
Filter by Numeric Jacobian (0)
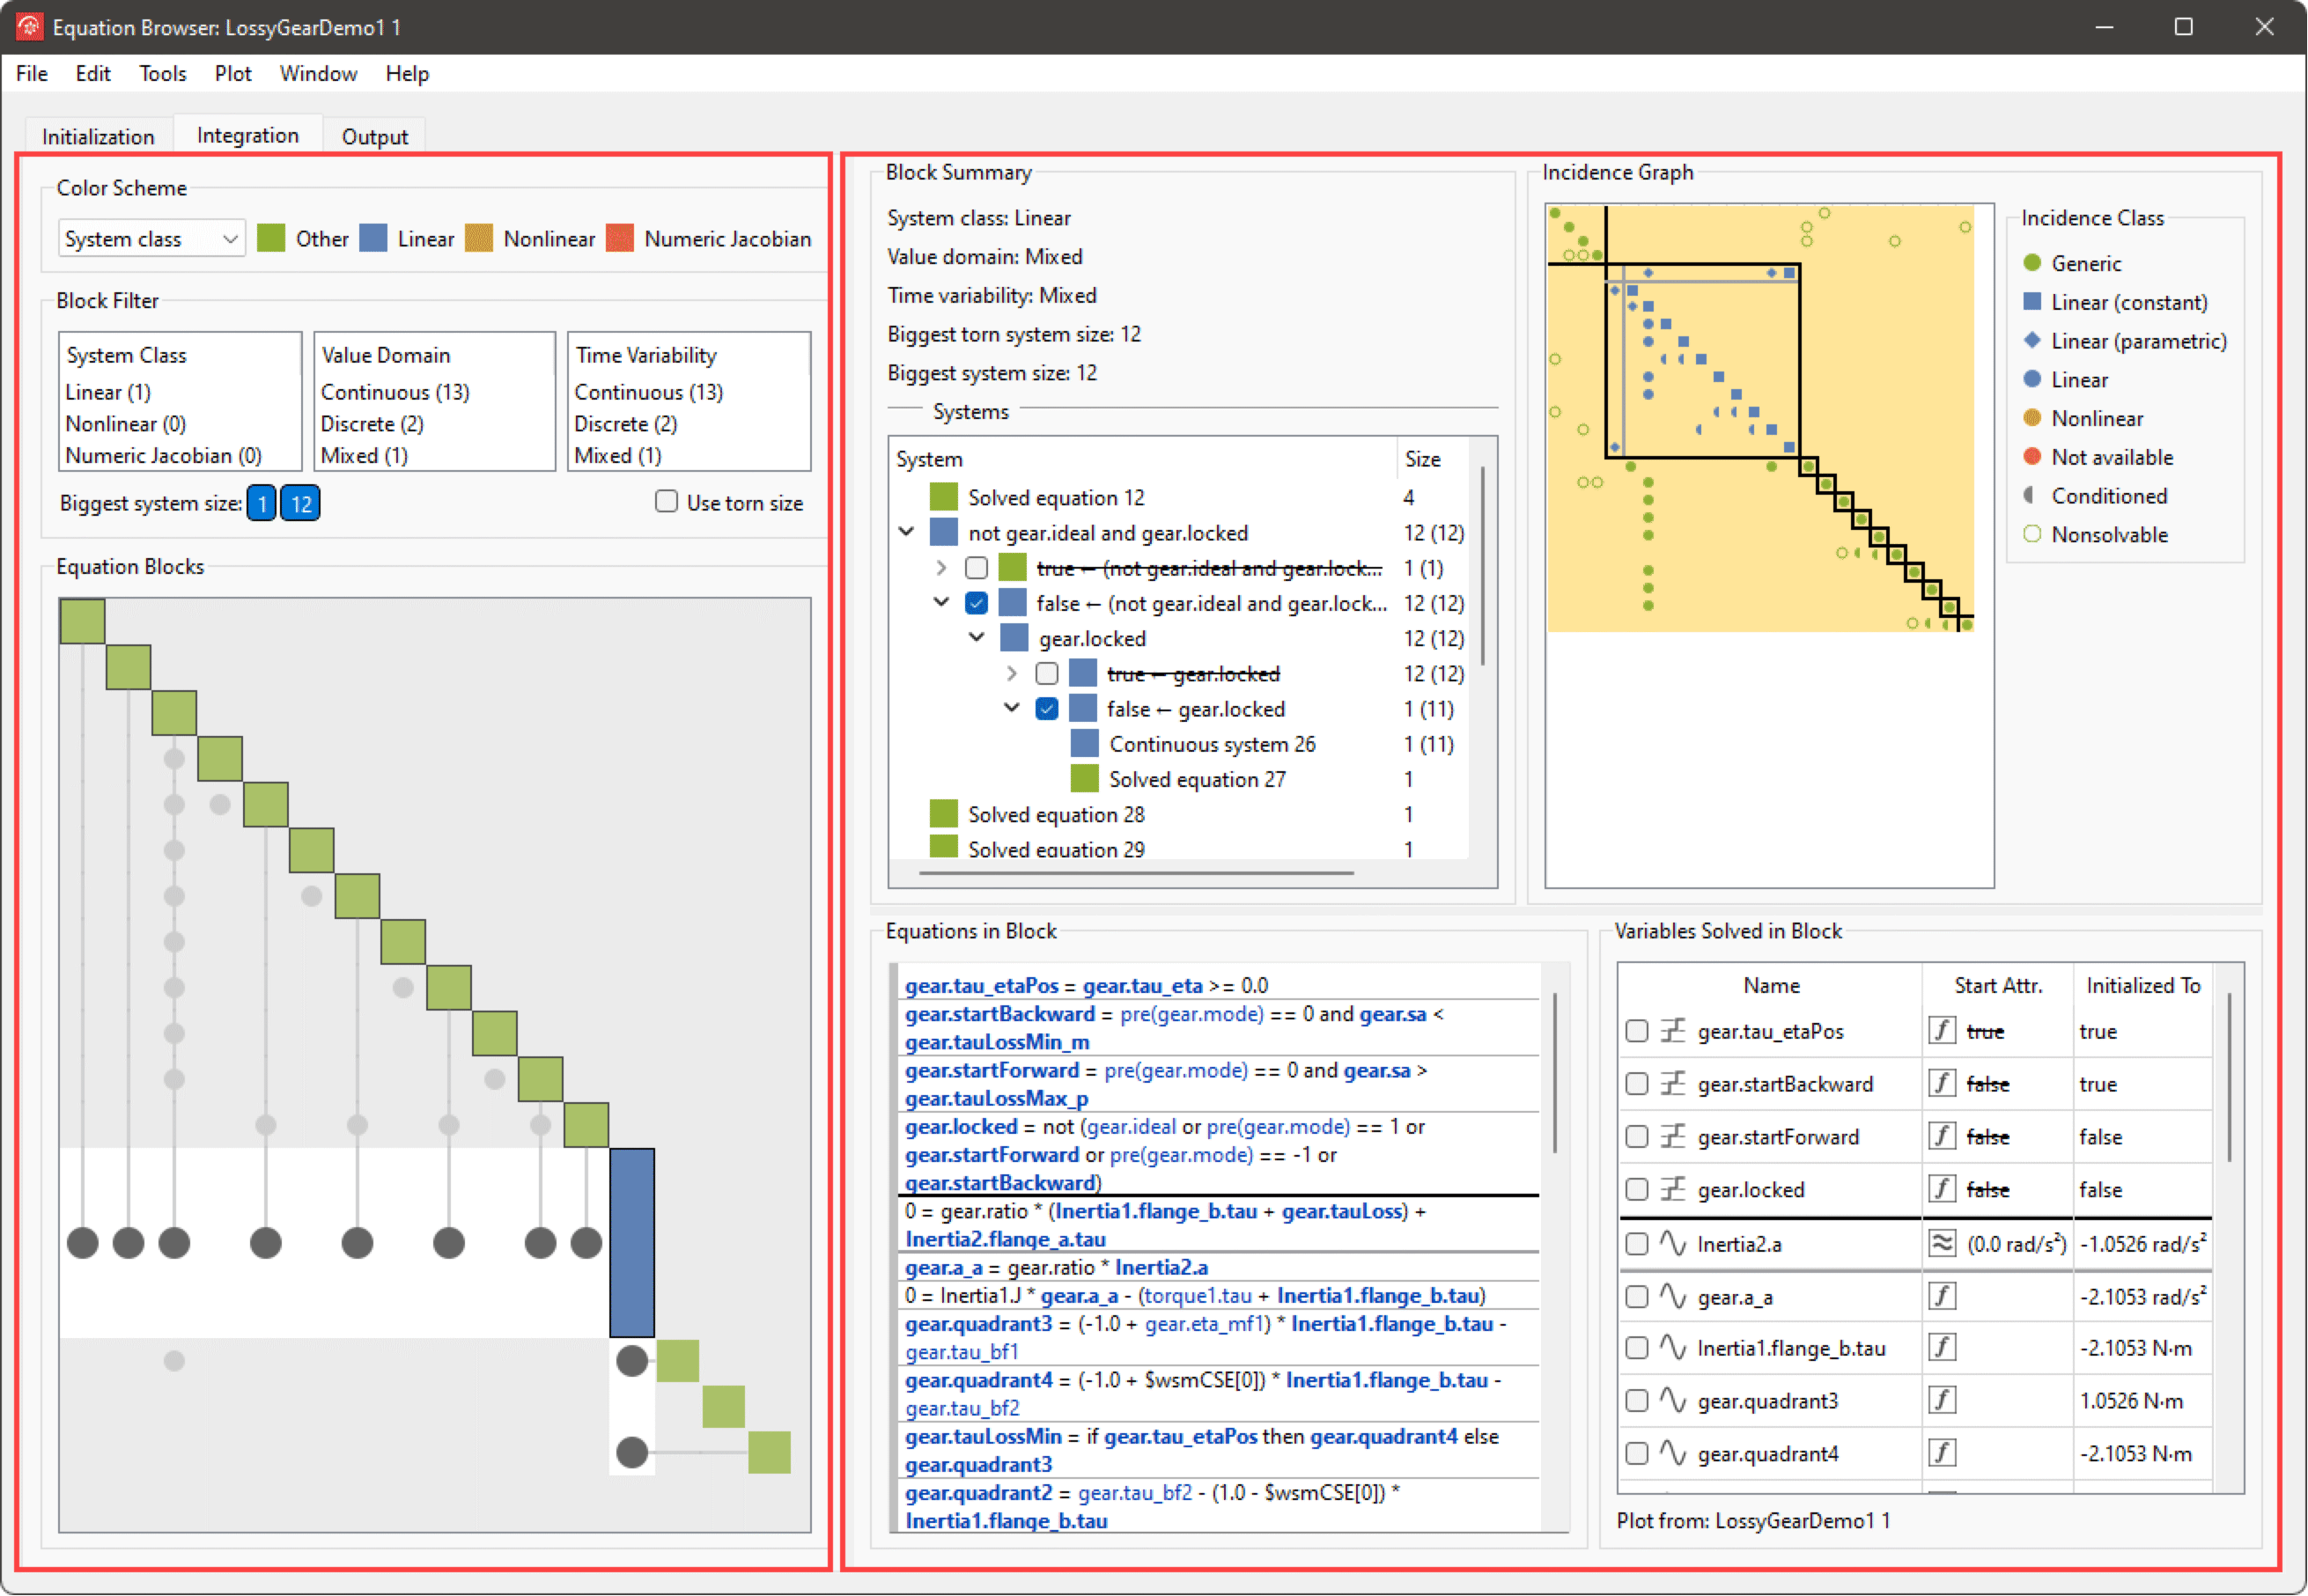pyautogui.click(x=163, y=455)
